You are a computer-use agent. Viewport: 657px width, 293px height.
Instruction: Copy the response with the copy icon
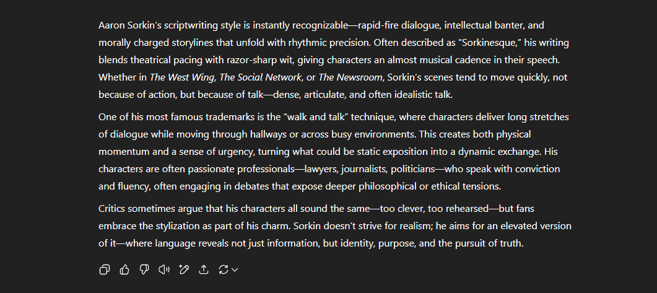[x=104, y=269]
